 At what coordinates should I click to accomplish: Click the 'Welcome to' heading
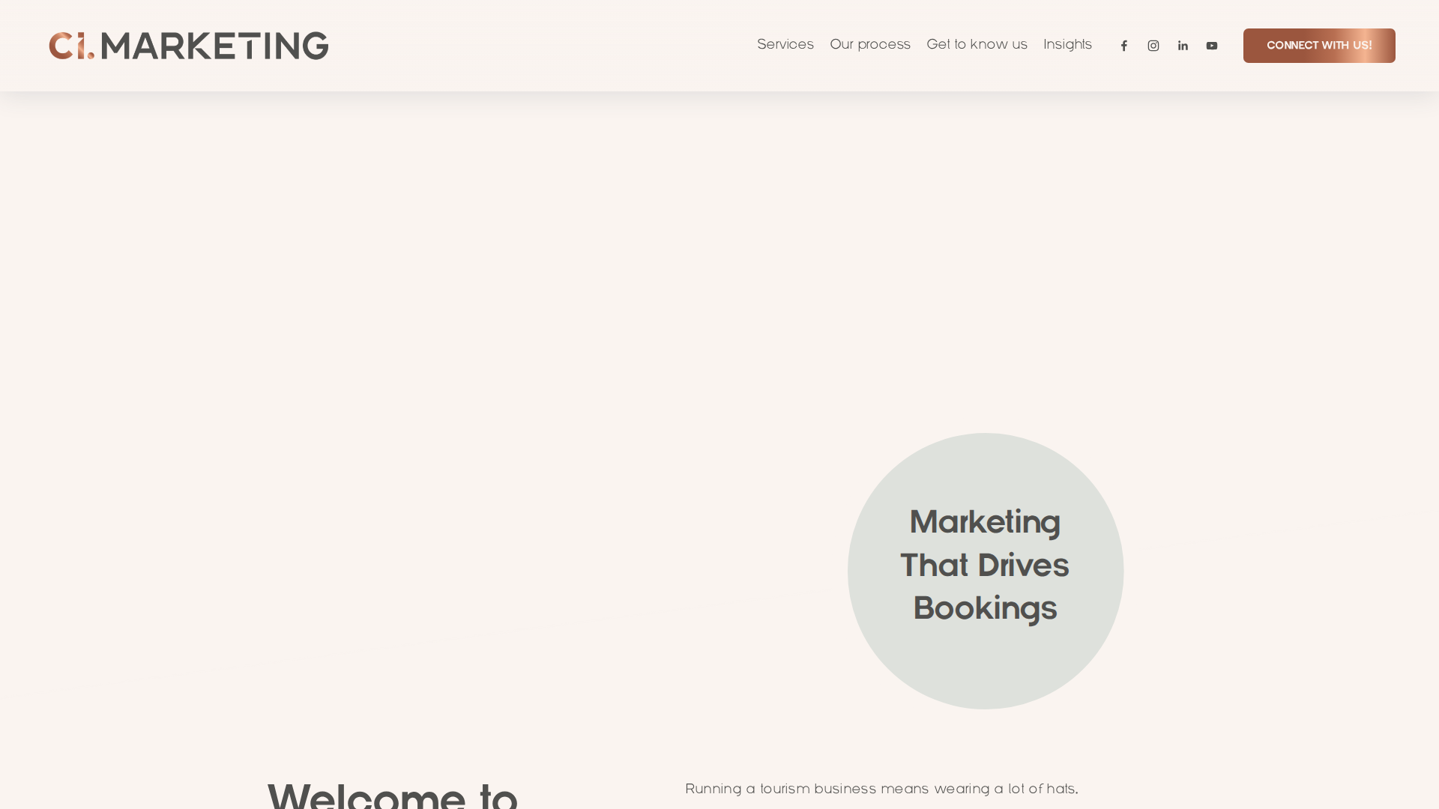(x=392, y=796)
